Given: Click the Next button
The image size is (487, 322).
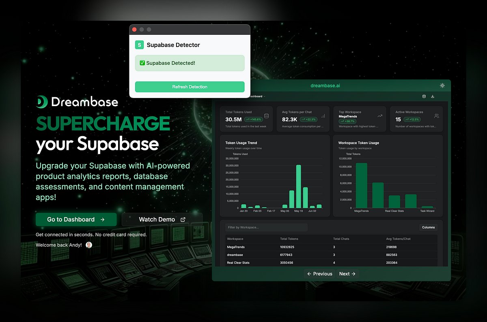Looking at the screenshot, I should click(x=347, y=274).
